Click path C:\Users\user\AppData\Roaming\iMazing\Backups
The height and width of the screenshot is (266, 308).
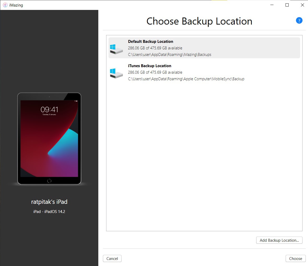(x=169, y=55)
